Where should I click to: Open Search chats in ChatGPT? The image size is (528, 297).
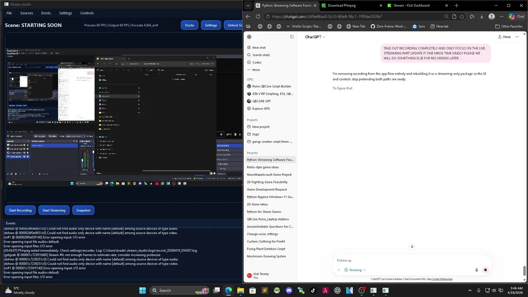click(270, 55)
